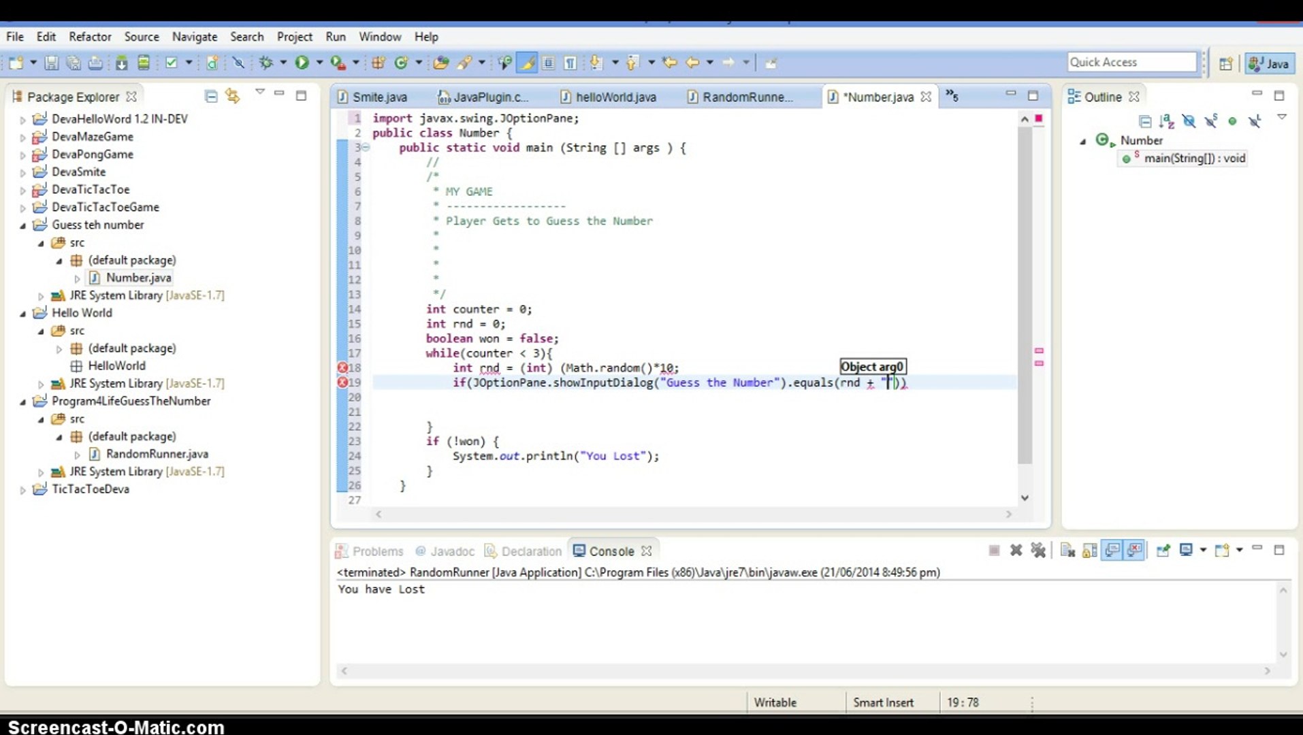Clear the Console output with the clear icon
Screen dimensions: 1303x735
pyautogui.click(x=1067, y=550)
